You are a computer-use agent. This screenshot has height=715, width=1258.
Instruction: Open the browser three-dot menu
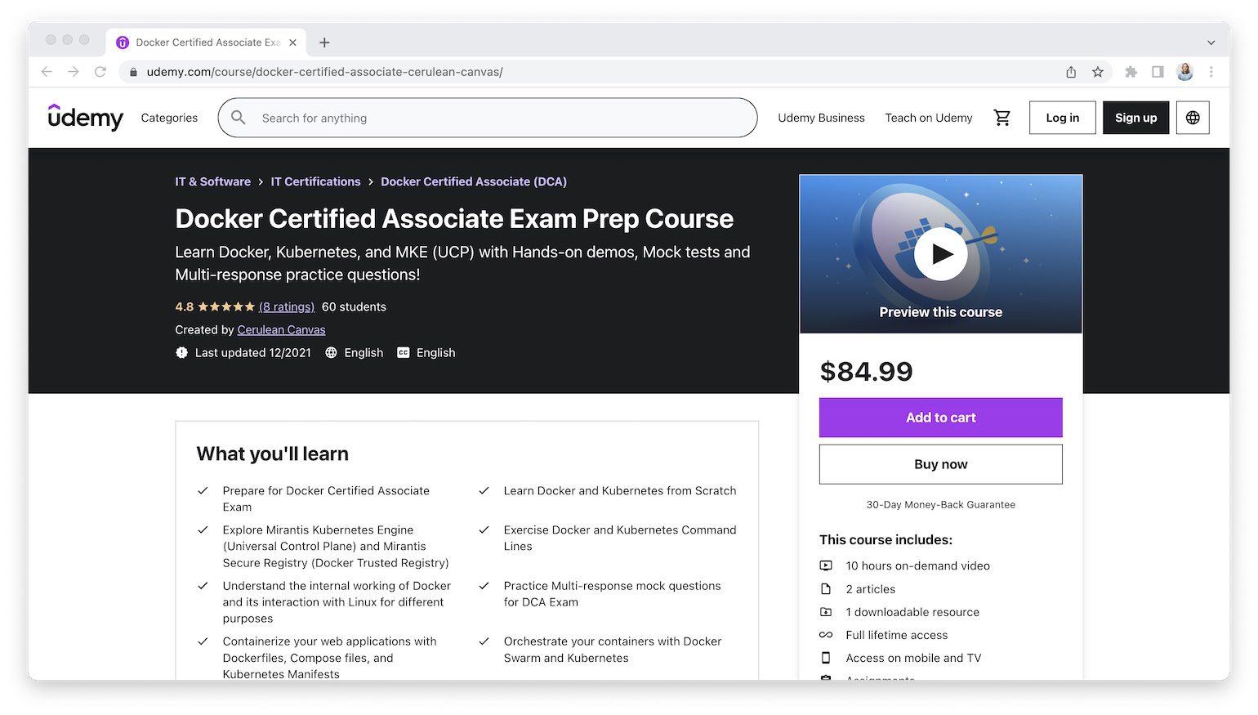tap(1211, 72)
